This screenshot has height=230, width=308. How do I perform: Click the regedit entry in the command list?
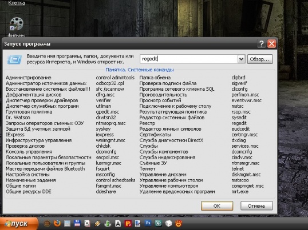coord(239,123)
